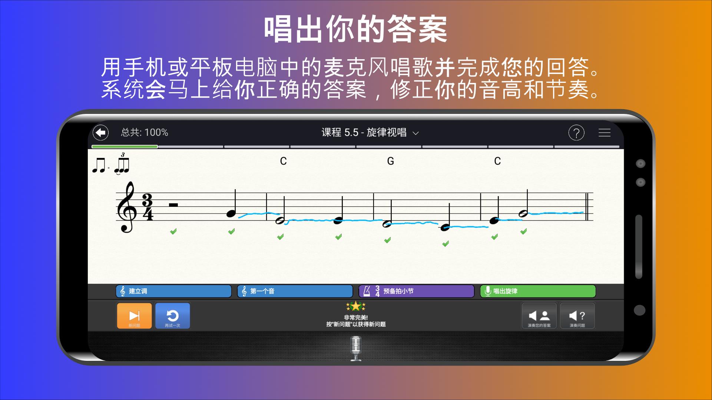This screenshot has height=400, width=712.
Task: Click the treble clef icon in 第一个音
Action: pyautogui.click(x=244, y=291)
